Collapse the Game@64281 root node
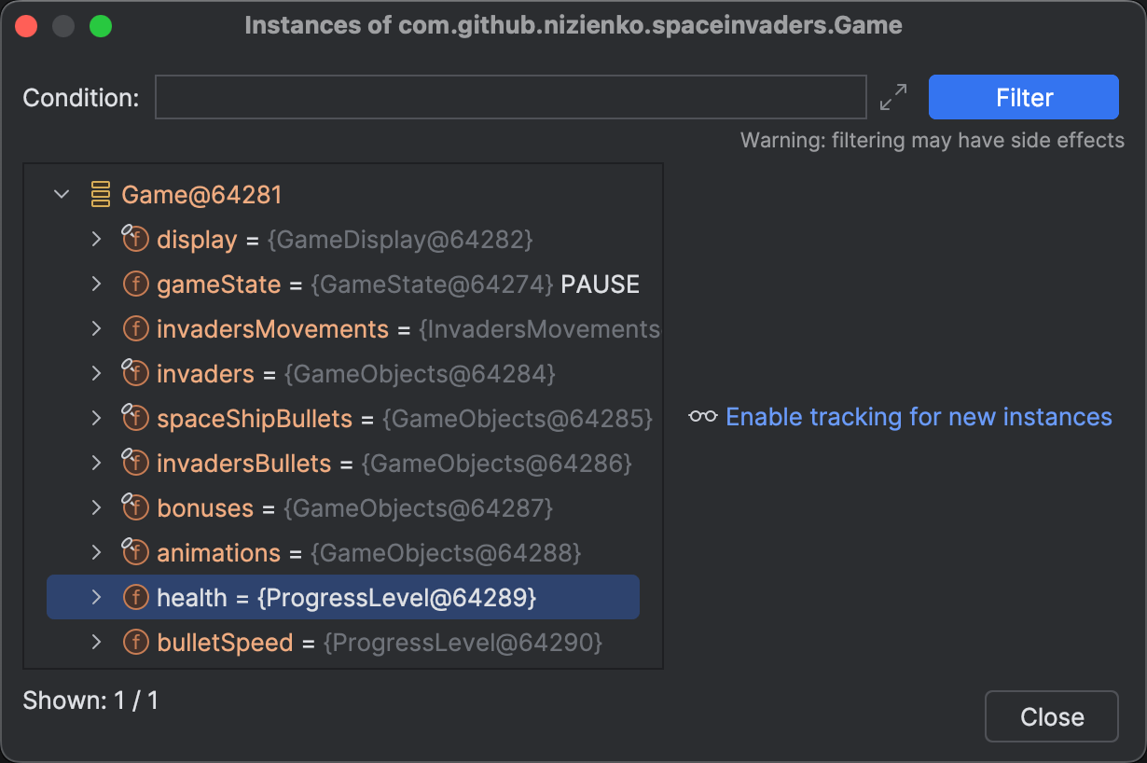Viewport: 1147px width, 763px height. tap(62, 195)
